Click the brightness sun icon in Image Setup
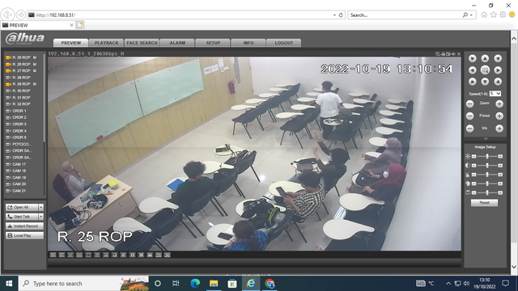Image resolution: width=518 pixels, height=291 pixels. (468, 156)
